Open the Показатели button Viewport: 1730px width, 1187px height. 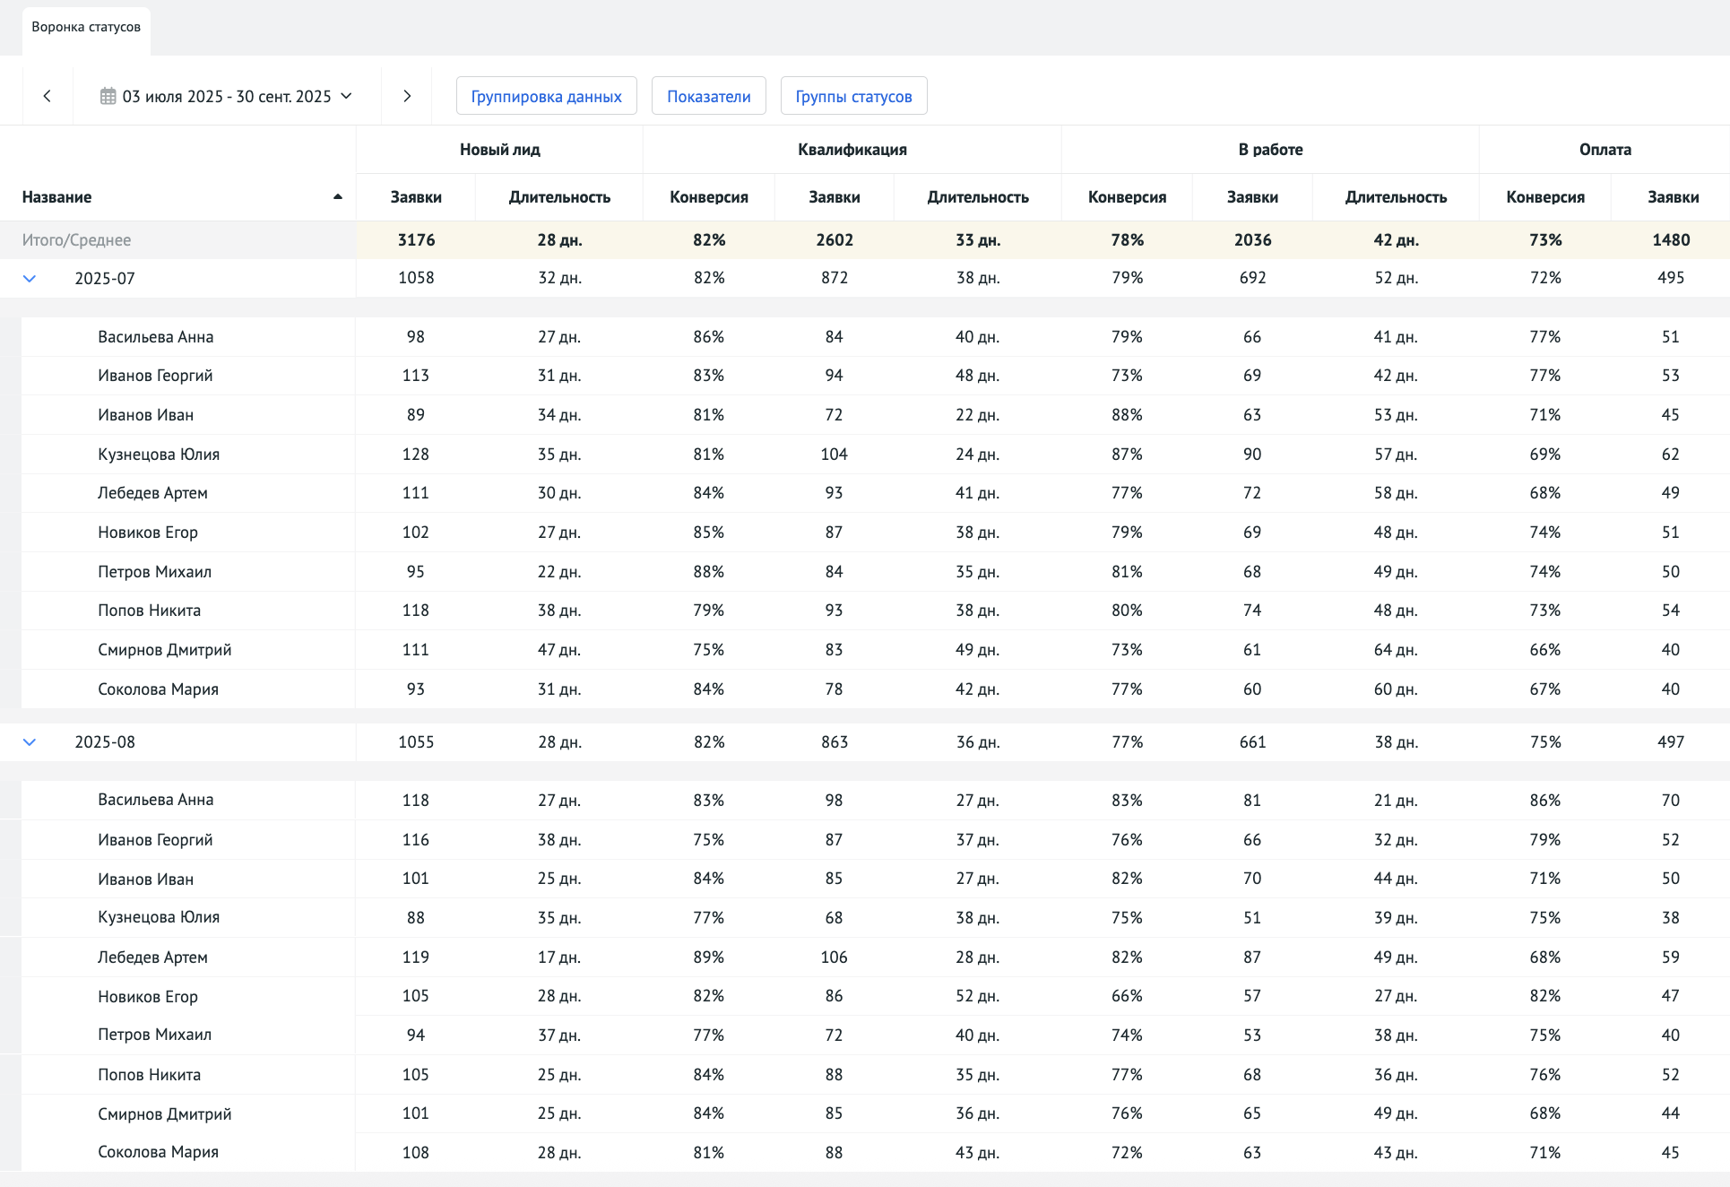[x=708, y=96]
